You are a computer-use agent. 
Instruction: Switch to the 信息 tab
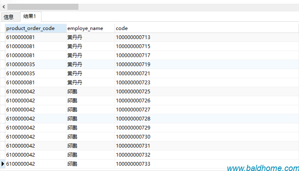[x=9, y=17]
